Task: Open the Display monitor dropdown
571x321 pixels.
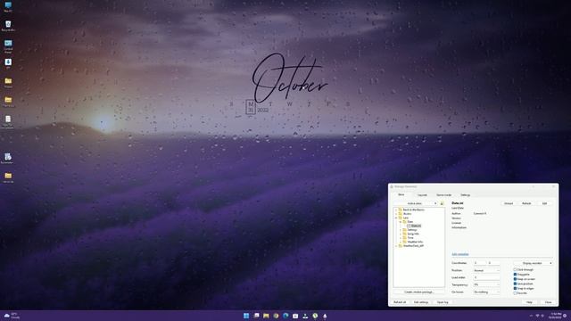Action: [534, 263]
